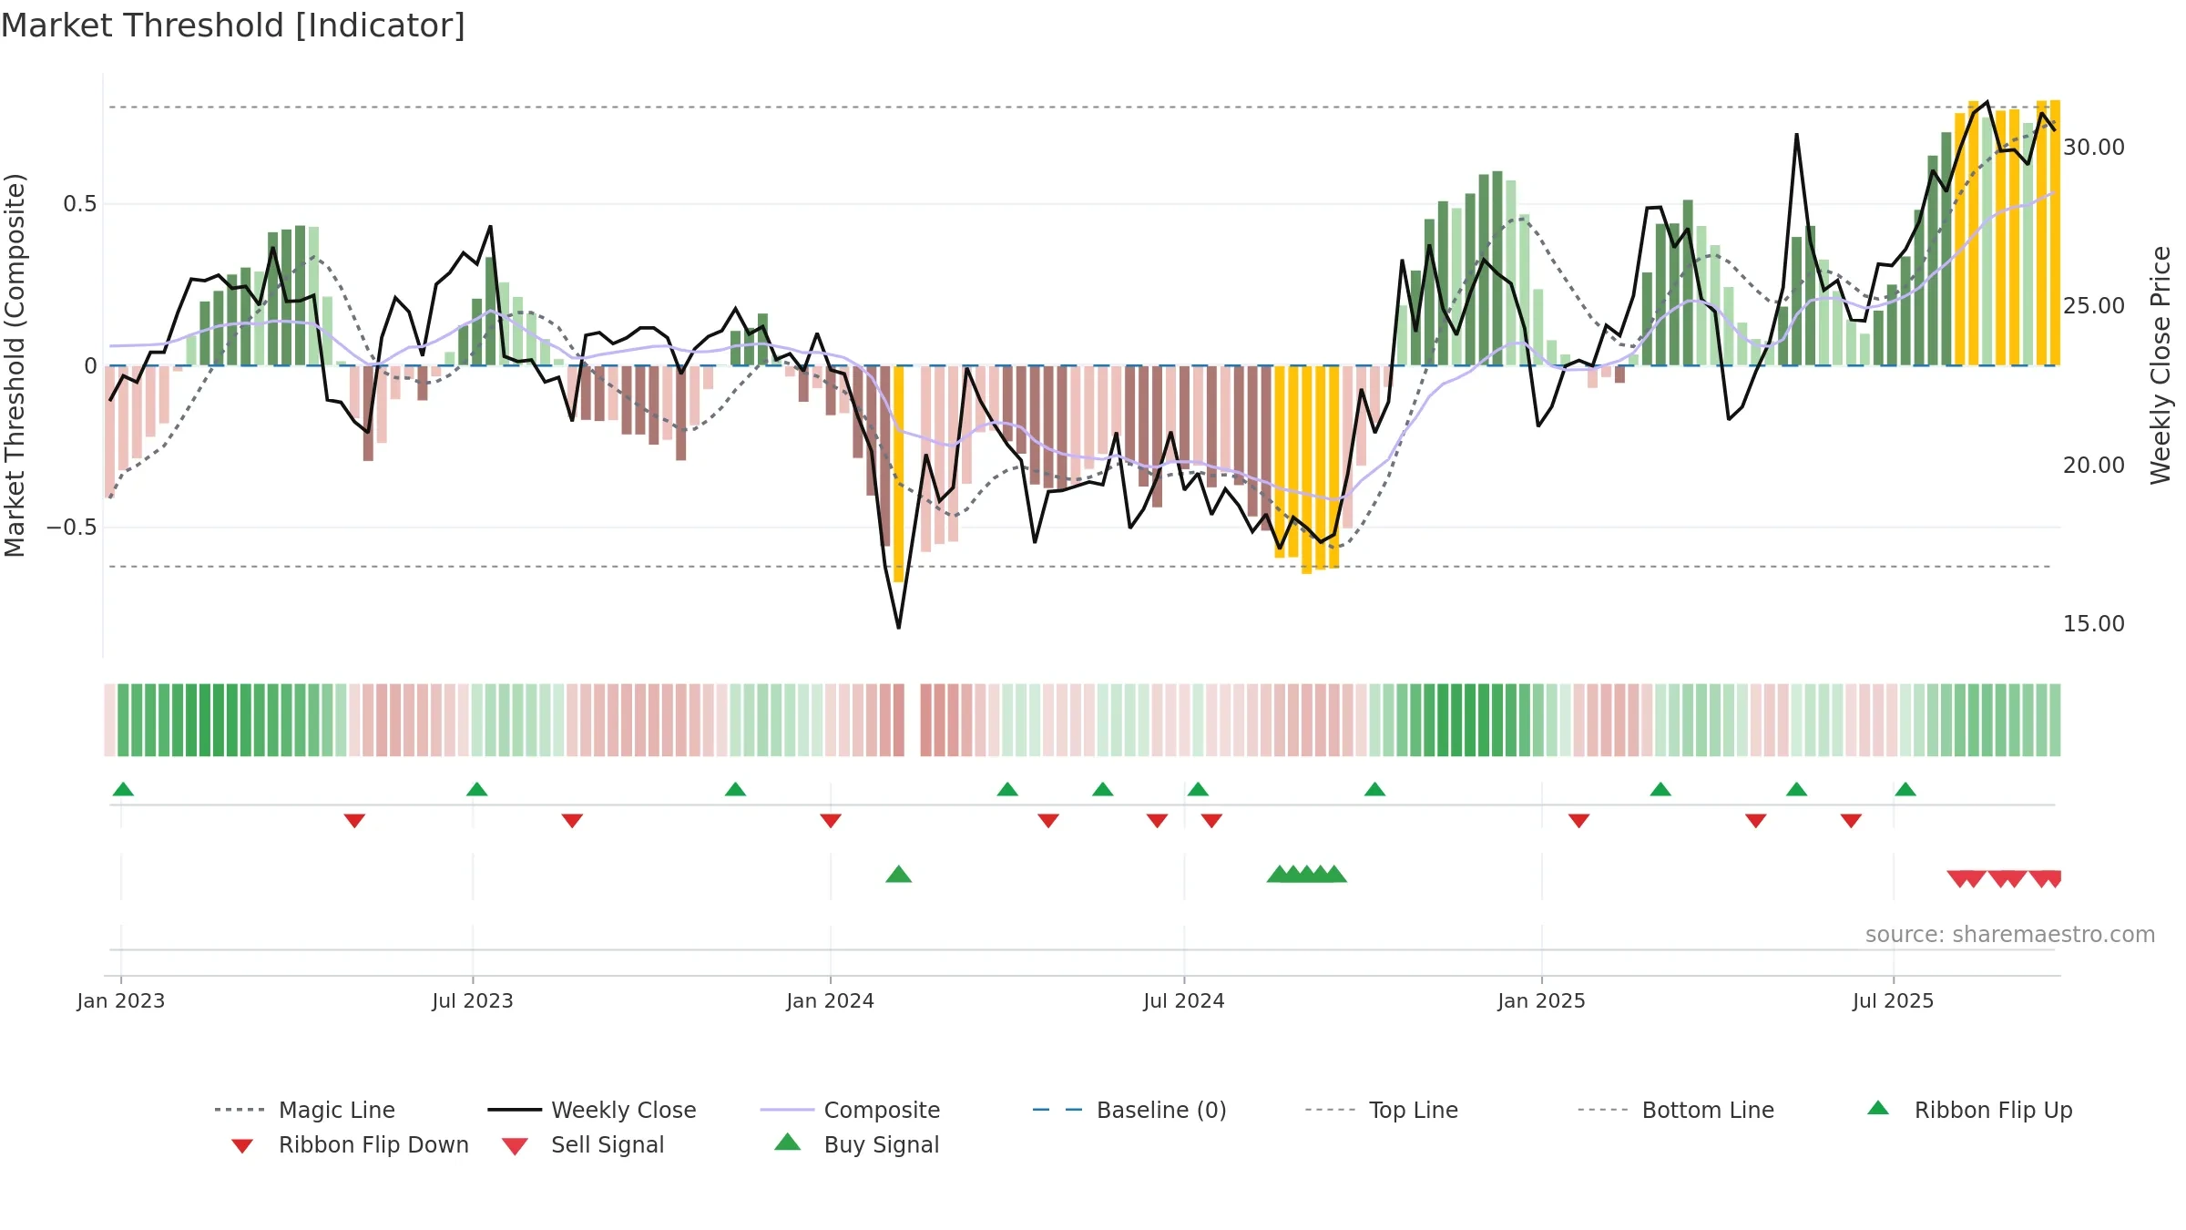Image resolution: width=2186 pixels, height=1230 pixels.
Task: Click the Jan 2025 x-axis label
Action: [x=1542, y=1000]
